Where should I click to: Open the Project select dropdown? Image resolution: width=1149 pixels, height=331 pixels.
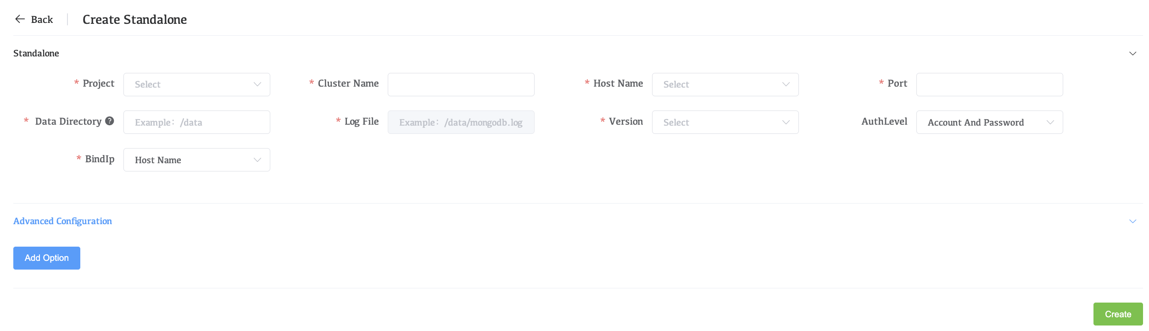(x=196, y=85)
